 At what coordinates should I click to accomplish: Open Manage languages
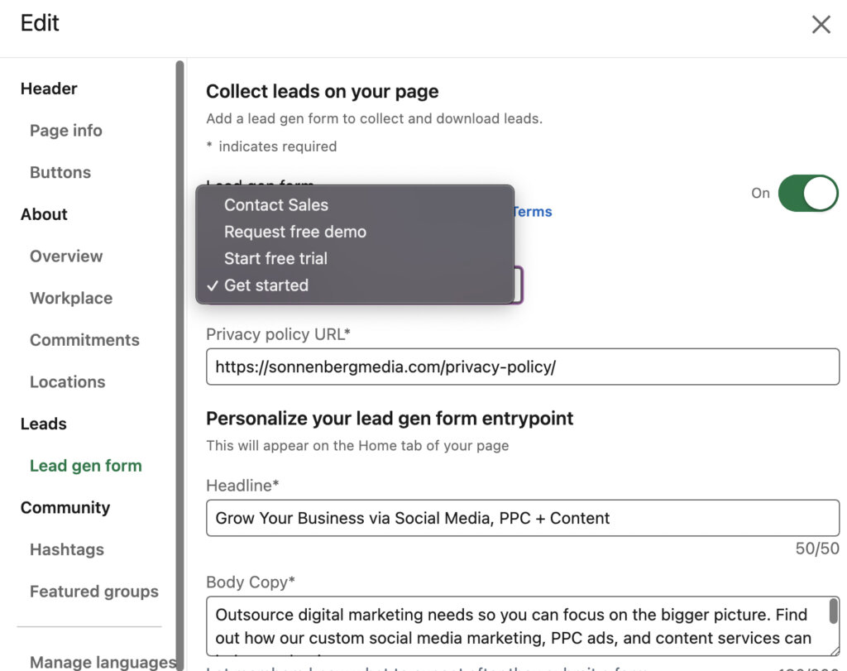pos(103,661)
